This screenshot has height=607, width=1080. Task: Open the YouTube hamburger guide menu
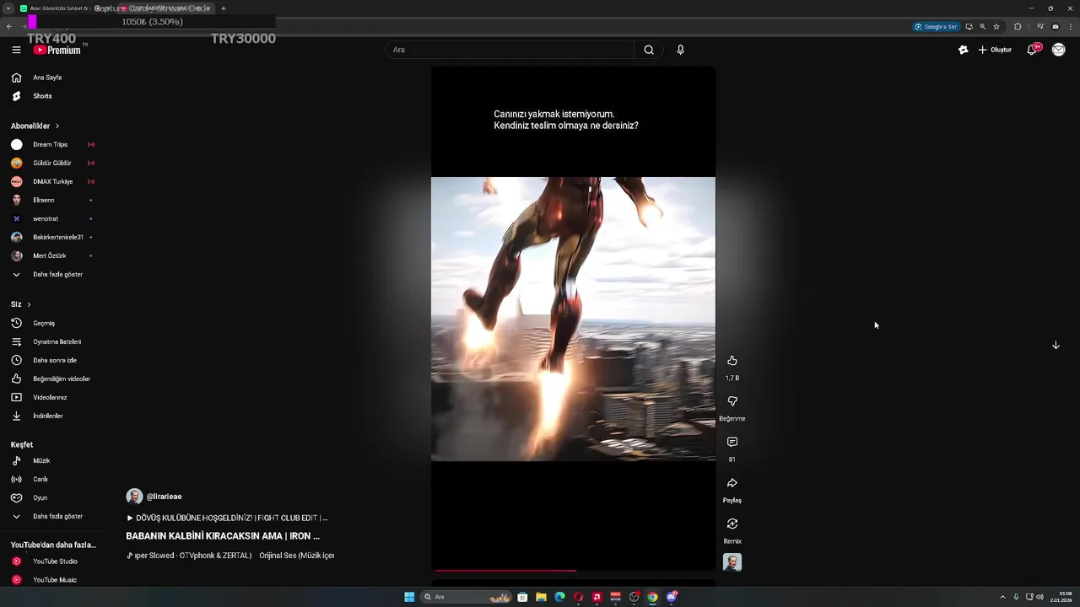16,50
